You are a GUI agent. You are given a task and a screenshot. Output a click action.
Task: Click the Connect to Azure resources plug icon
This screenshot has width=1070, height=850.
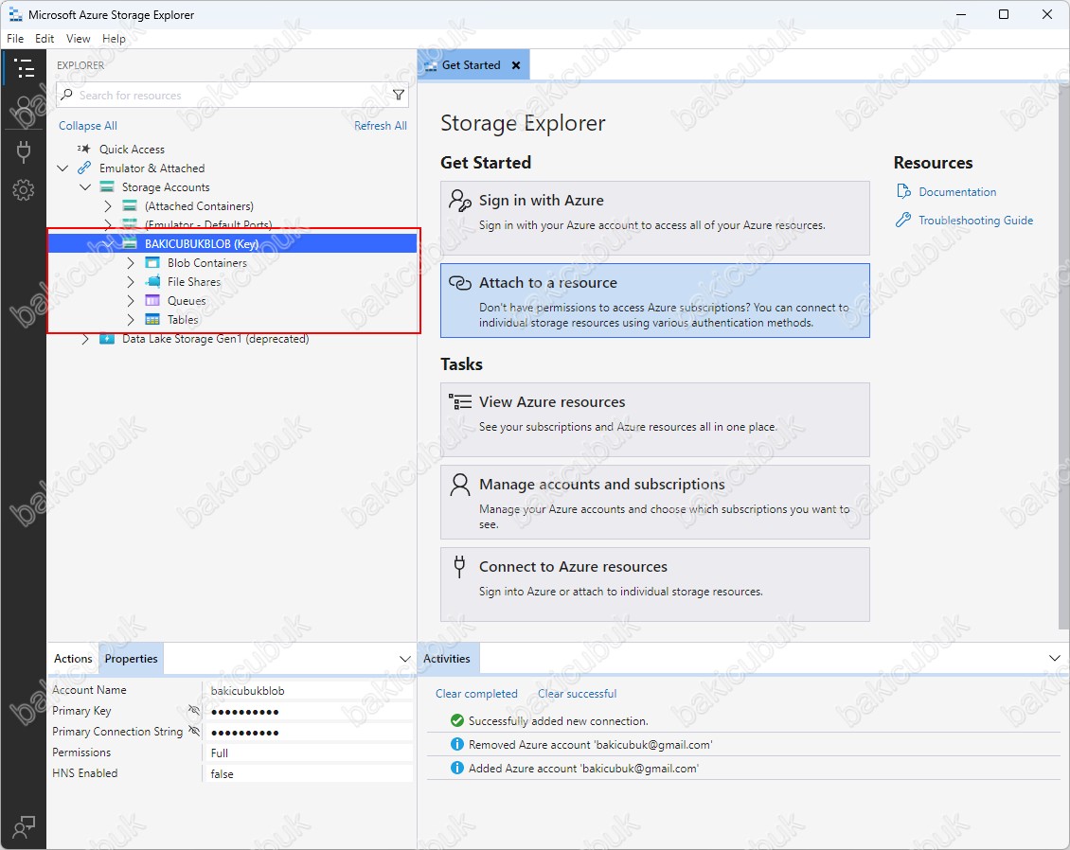click(460, 566)
